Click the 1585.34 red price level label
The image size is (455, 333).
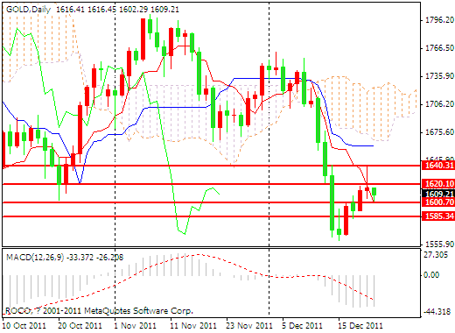coord(438,216)
